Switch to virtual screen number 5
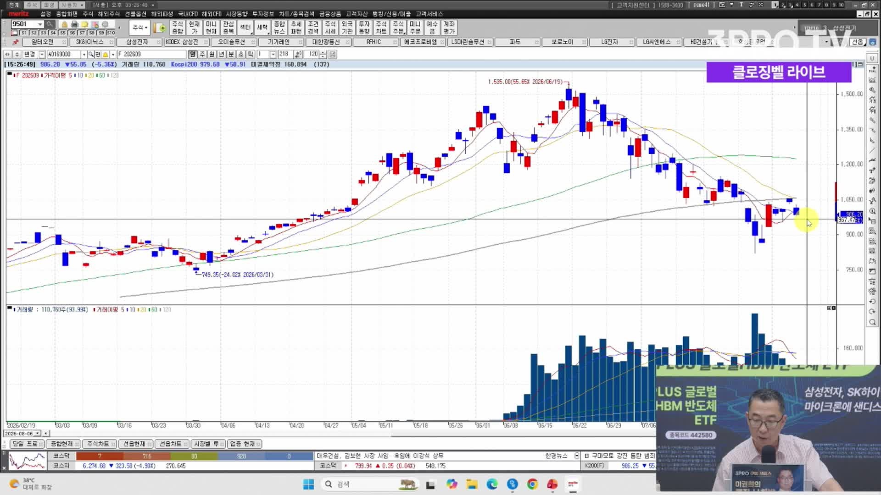 804,5
